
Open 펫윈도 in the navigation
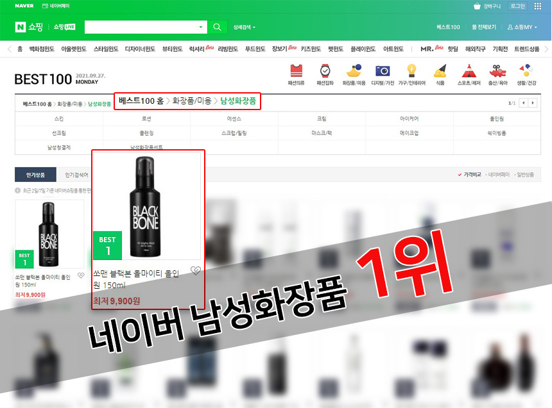tap(336, 49)
